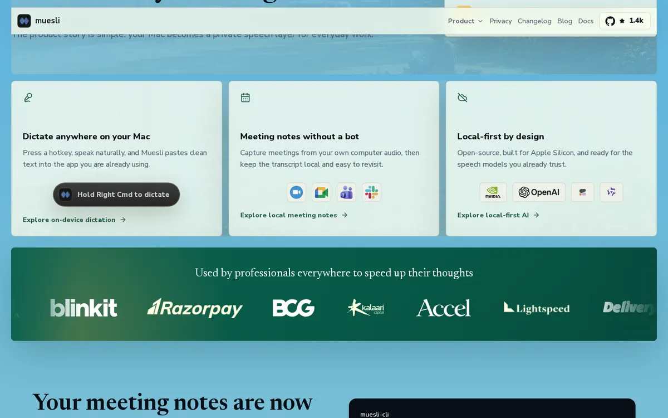Click the Slack icon
The image size is (668, 418).
[x=371, y=192]
